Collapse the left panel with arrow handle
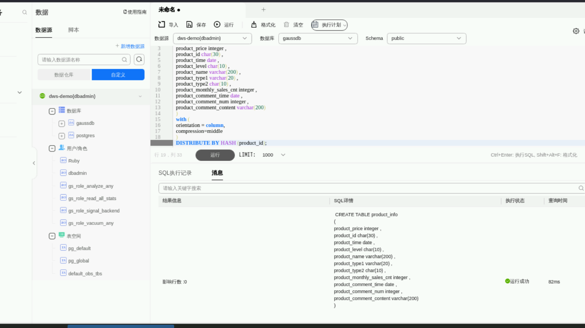 pos(34,163)
